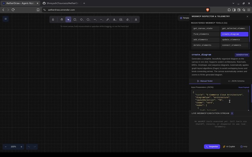Select the Text tool

114,20
